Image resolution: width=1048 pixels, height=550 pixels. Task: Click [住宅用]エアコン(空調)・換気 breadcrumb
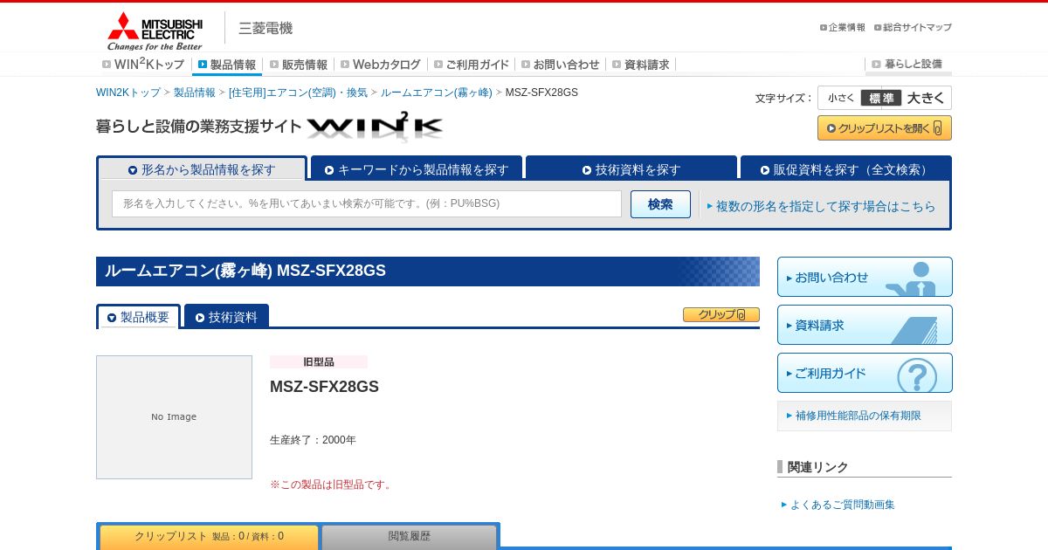coord(298,93)
